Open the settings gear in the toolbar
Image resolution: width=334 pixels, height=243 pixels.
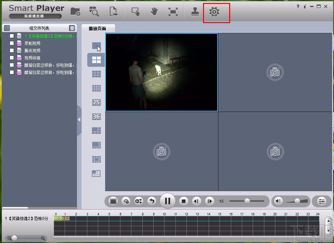point(214,12)
